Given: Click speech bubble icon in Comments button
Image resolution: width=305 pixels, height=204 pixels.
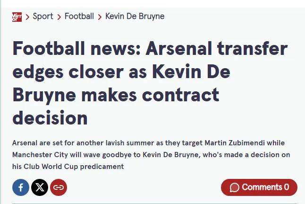Looking at the screenshot, I should tap(234, 187).
